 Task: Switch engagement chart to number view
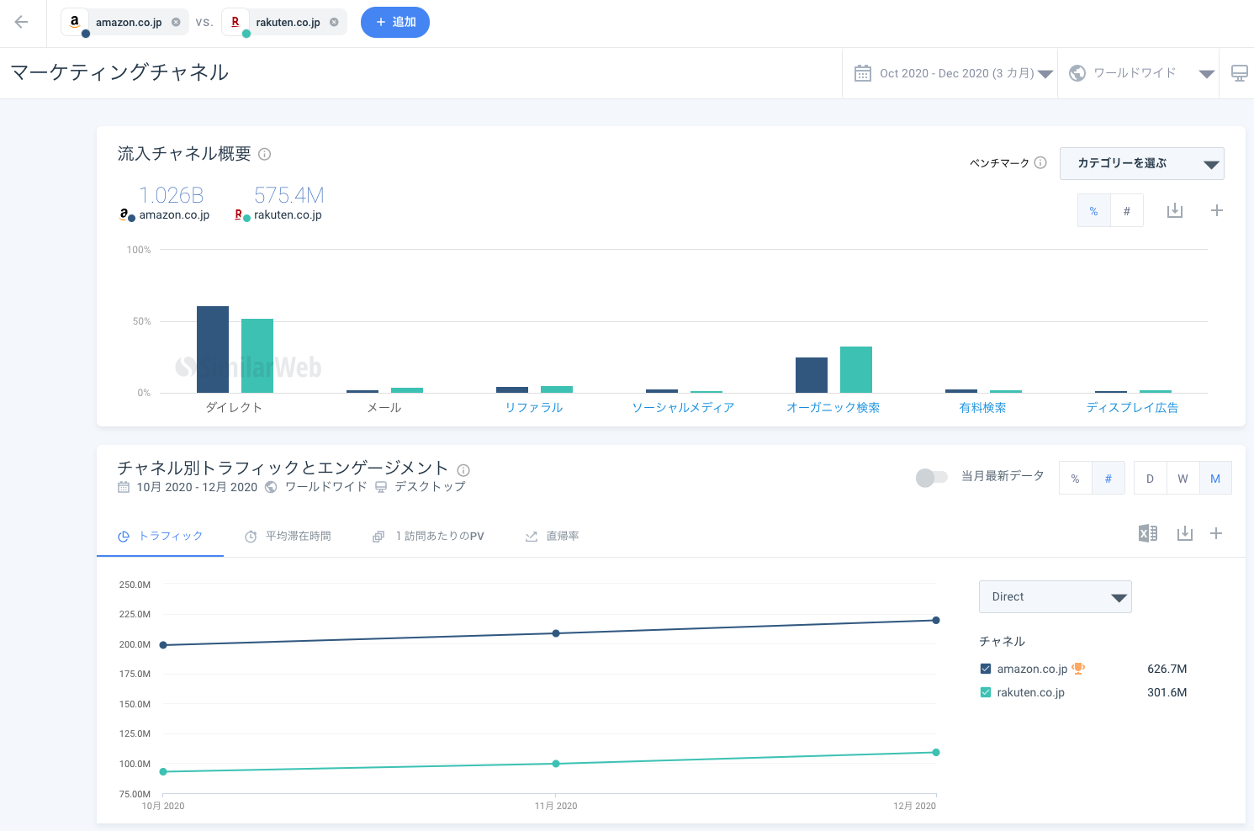[1108, 479]
